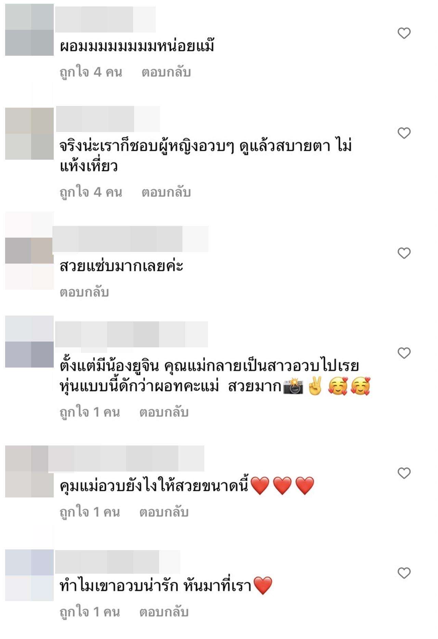
Task: Tap heart beside 'ทำไมเขาอวบน่ารัก' comment
Action: click(404, 573)
